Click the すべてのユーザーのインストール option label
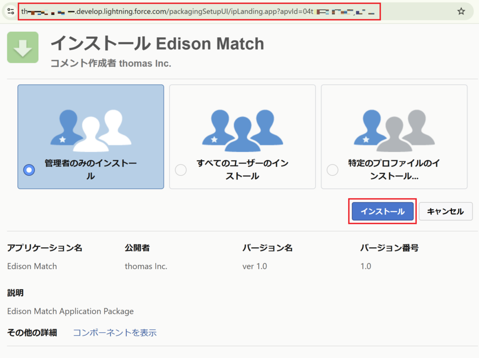 [242, 170]
